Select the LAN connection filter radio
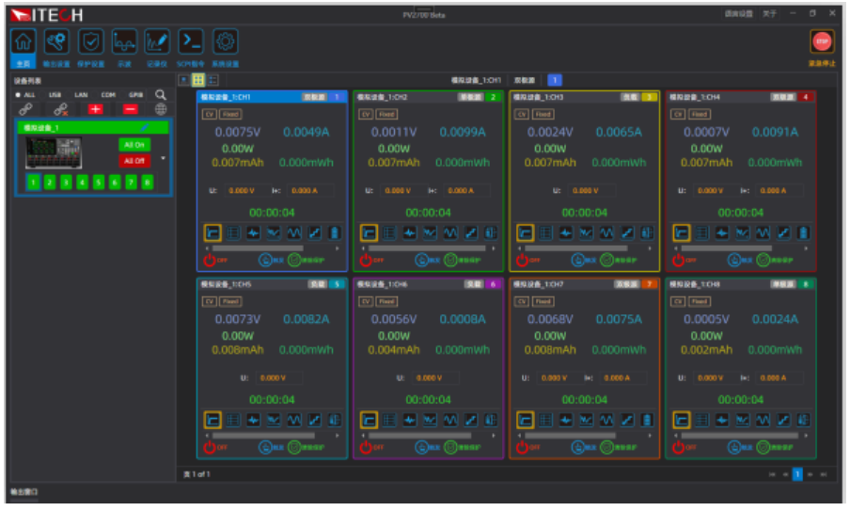The height and width of the screenshot is (511, 850). tap(81, 95)
